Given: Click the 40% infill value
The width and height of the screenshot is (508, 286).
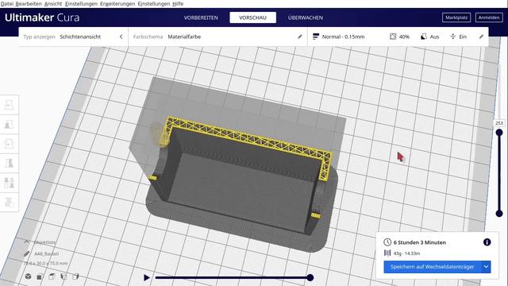Looking at the screenshot, I should tap(404, 37).
